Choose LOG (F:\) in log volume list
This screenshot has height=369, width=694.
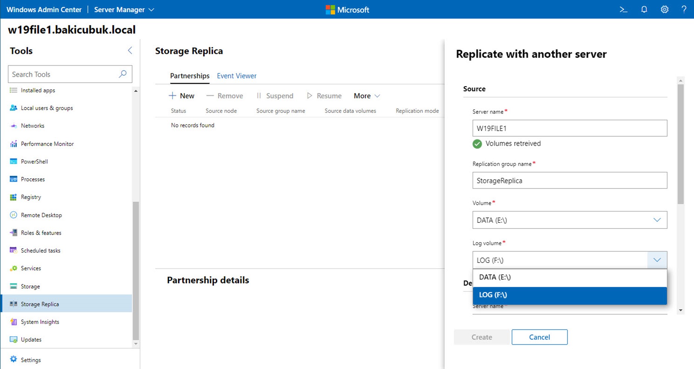pos(569,295)
